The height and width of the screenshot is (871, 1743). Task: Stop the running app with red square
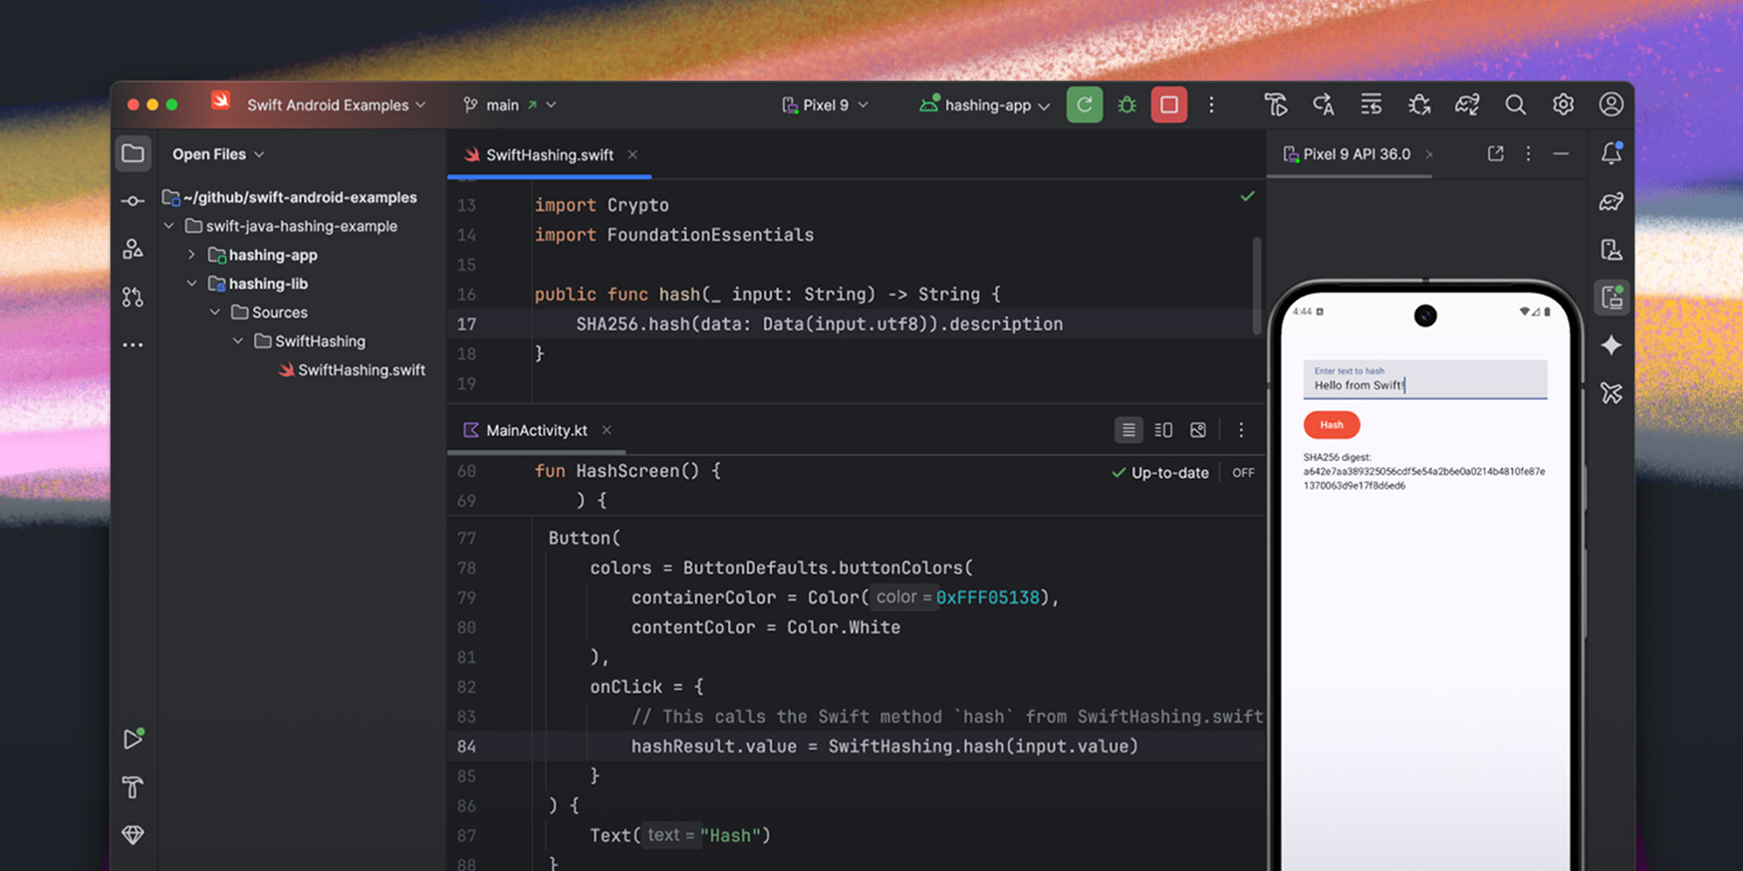tap(1168, 105)
